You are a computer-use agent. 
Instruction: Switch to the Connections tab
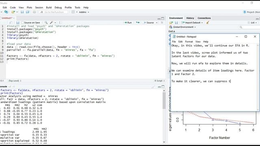[x=204, y=18]
